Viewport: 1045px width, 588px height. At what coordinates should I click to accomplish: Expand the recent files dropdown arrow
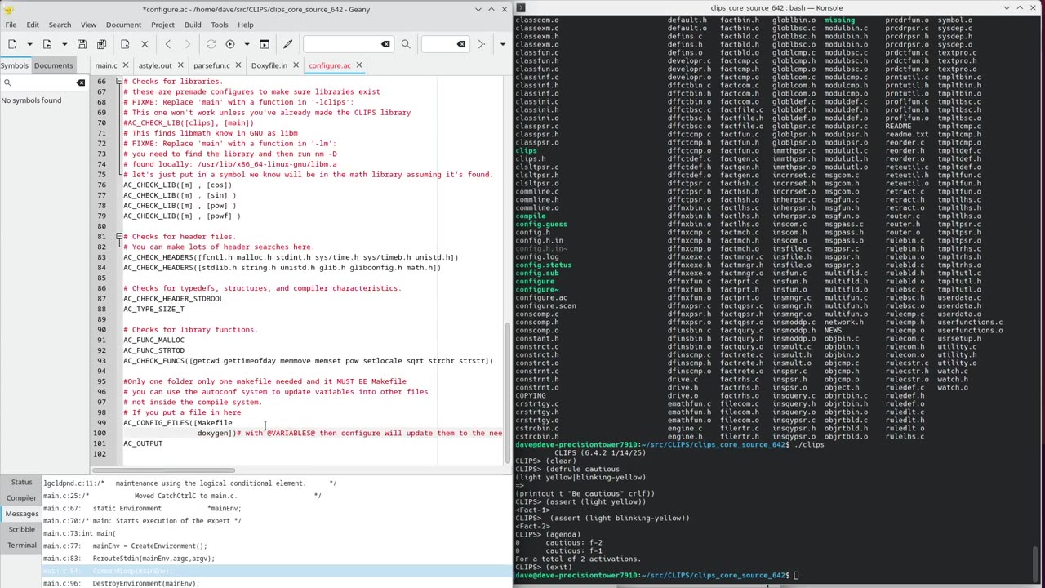64,44
